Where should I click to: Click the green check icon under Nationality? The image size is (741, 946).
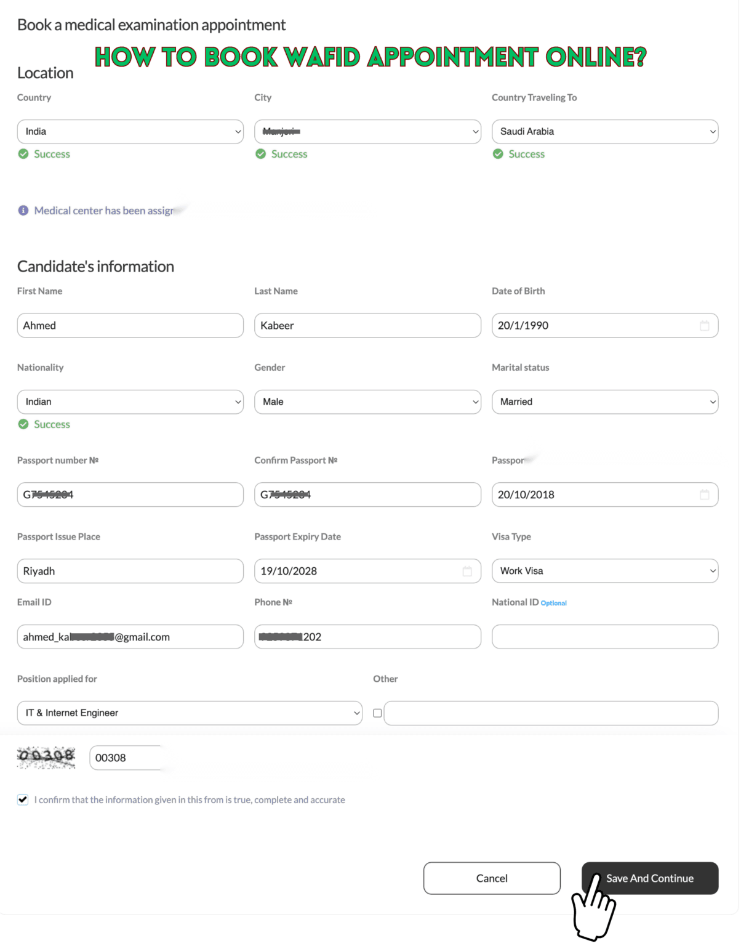tap(23, 424)
